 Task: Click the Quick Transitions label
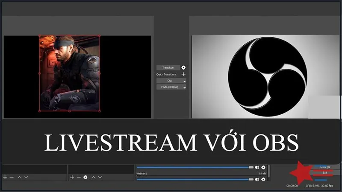coord(166,74)
